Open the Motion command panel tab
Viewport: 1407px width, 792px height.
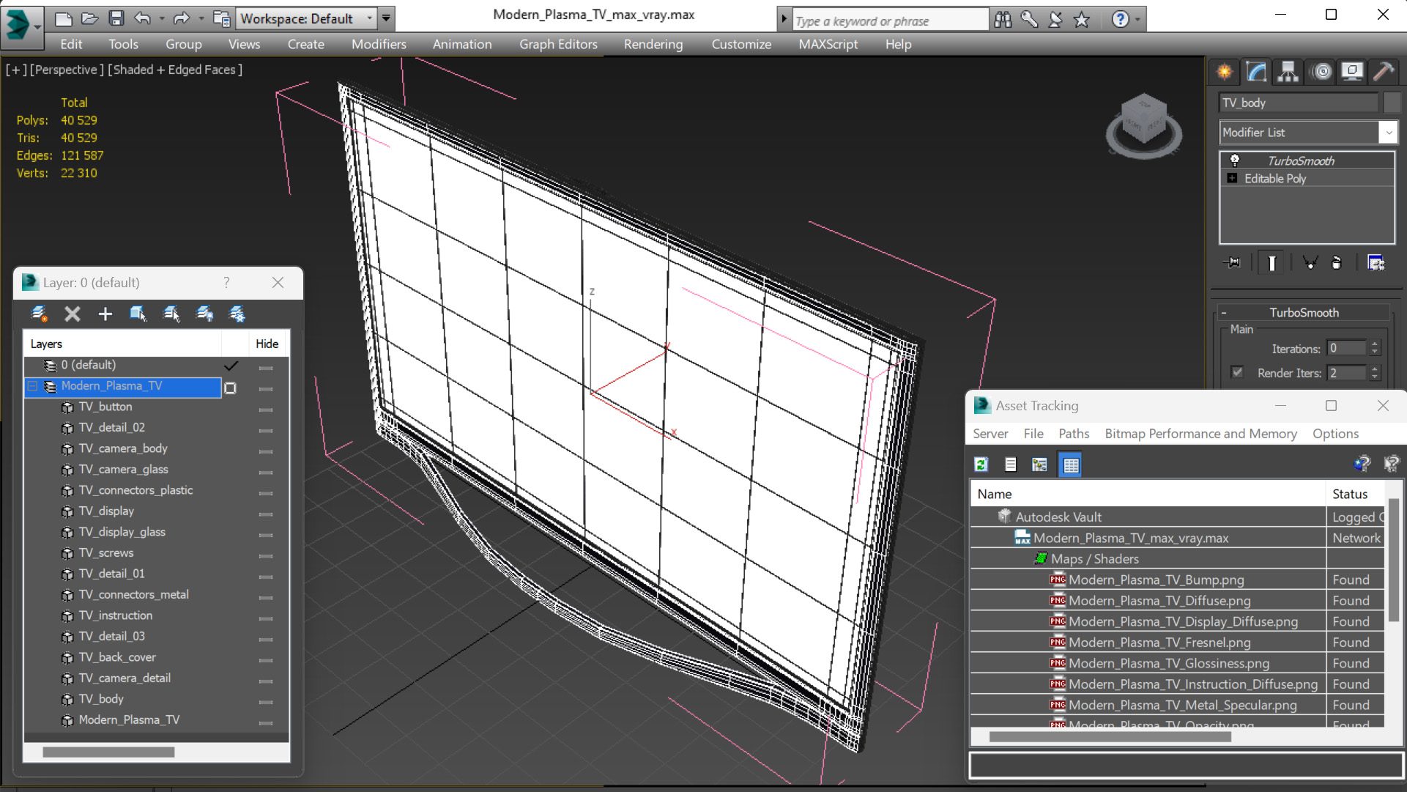point(1321,71)
